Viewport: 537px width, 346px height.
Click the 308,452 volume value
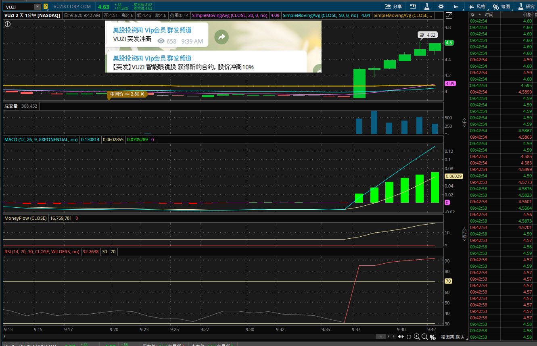(x=29, y=106)
